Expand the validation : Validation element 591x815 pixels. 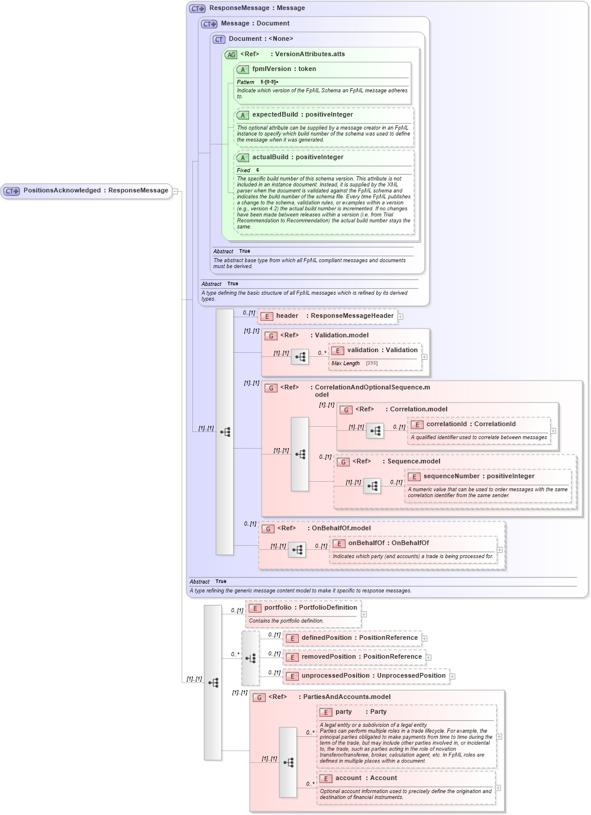click(x=424, y=357)
